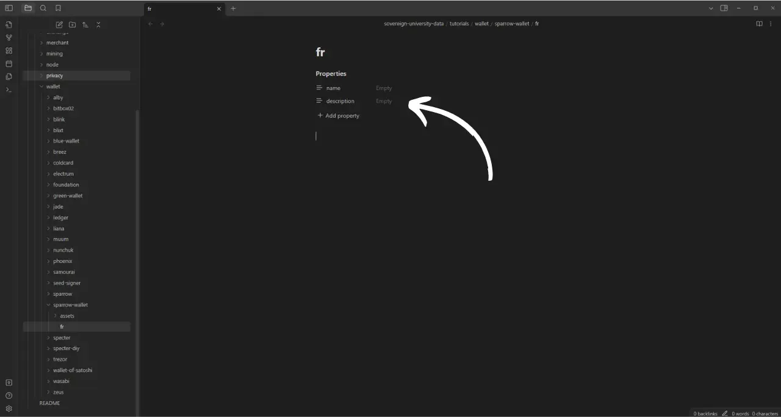Create a new folder in the explorer
Screen dimensions: 781x417
(72, 24)
